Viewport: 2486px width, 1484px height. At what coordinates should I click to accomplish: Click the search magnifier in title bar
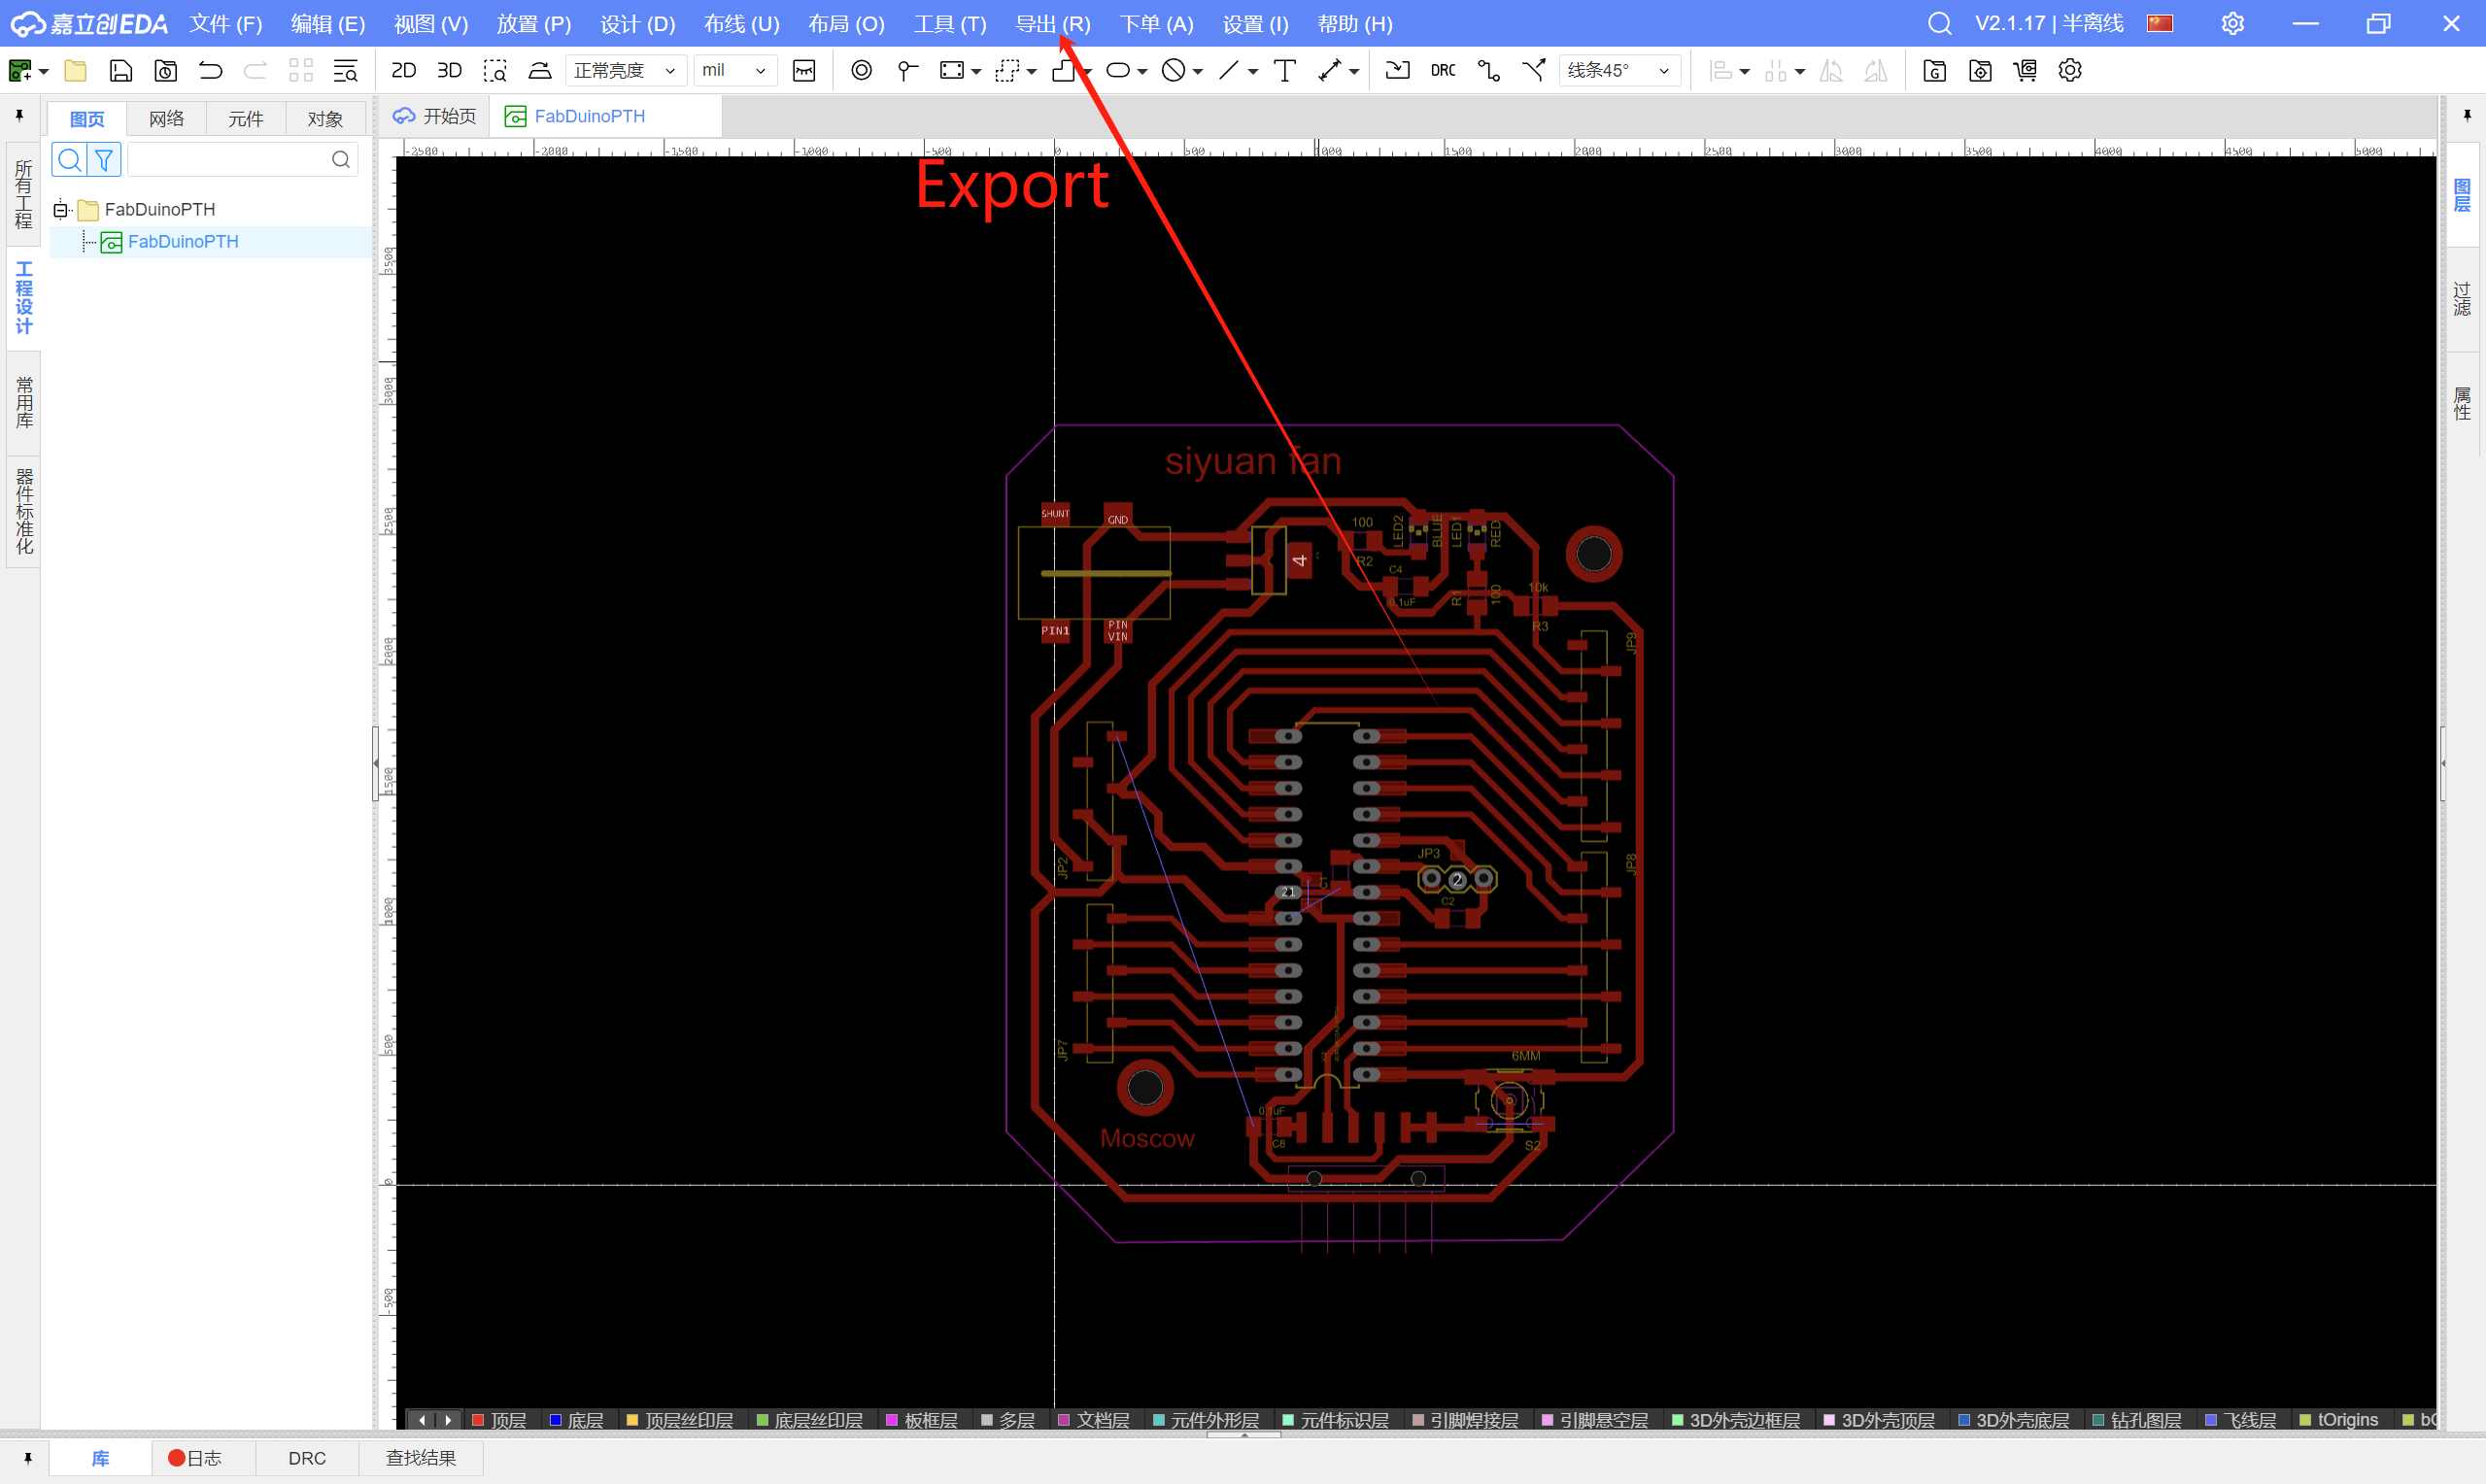(x=1939, y=23)
